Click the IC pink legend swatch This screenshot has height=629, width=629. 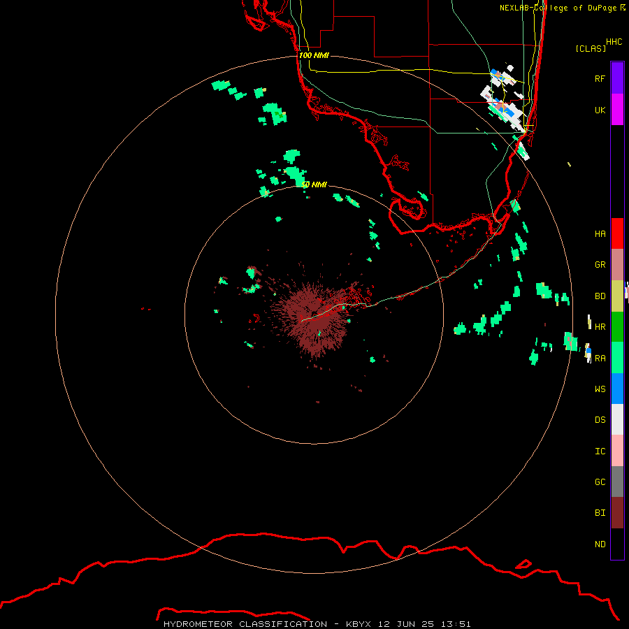(x=617, y=451)
